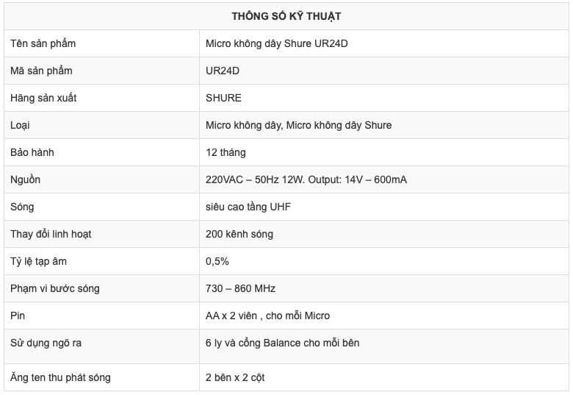Click the Mã sản phẩm label

pos(41,71)
